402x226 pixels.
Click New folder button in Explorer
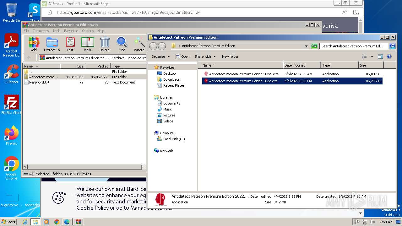(x=230, y=56)
